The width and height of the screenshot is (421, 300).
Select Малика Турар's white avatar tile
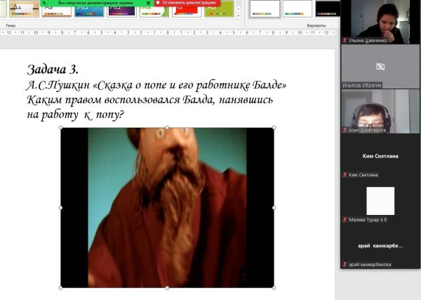click(380, 201)
